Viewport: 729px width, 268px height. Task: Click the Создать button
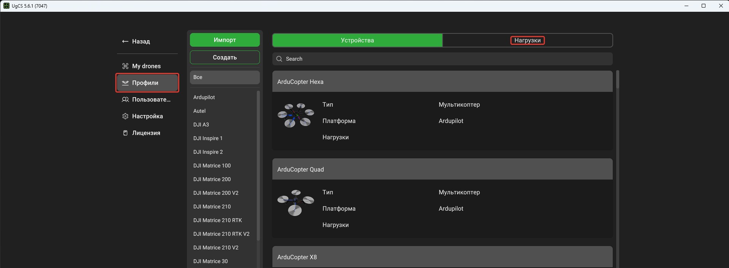pyautogui.click(x=225, y=57)
